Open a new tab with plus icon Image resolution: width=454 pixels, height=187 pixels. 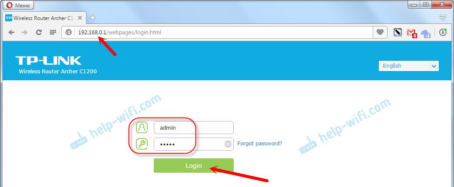coord(93,18)
